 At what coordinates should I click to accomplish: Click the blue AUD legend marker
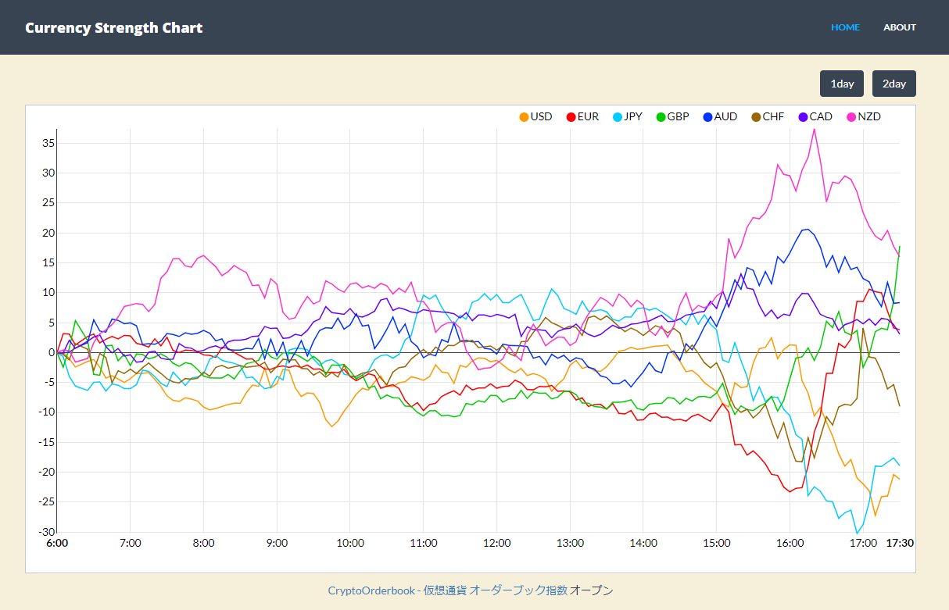point(708,117)
